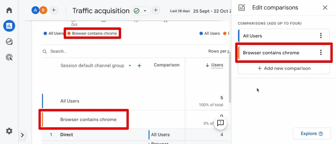Screen dimensions: 336x144
Task: Open Admin settings gear
Action: pyautogui.click(x=9, y=131)
